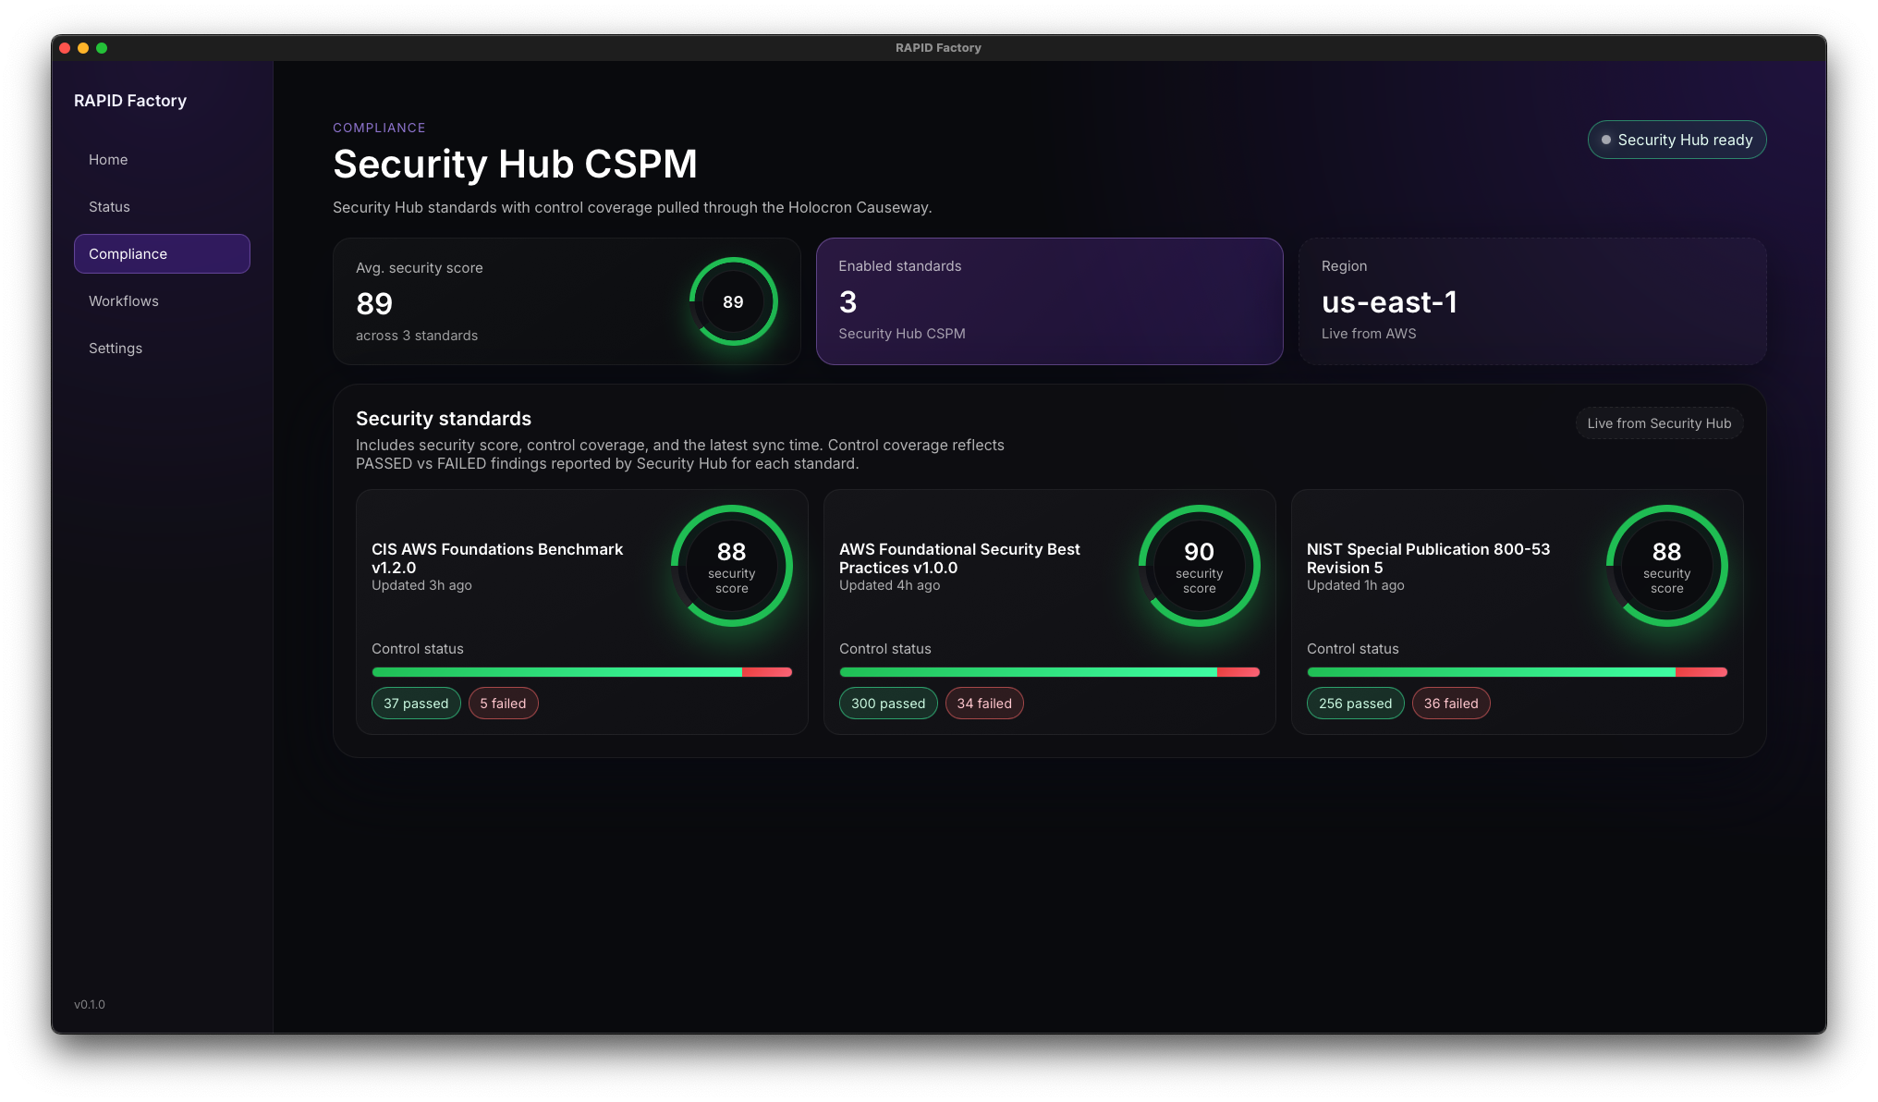Select the Avg. security score card
Image resolution: width=1878 pixels, height=1102 pixels.
[x=567, y=301]
